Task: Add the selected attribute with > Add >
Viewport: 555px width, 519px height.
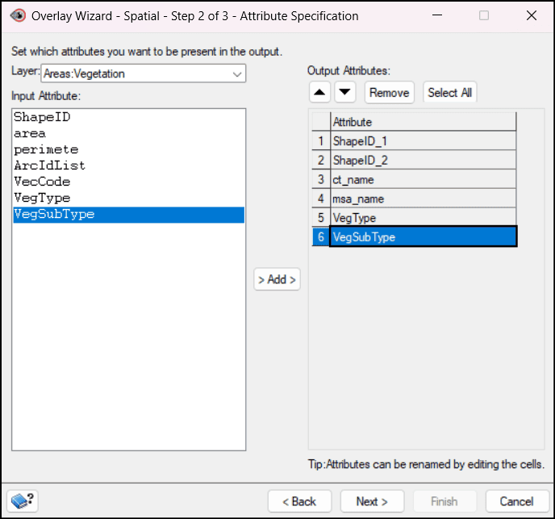Action: click(x=277, y=279)
